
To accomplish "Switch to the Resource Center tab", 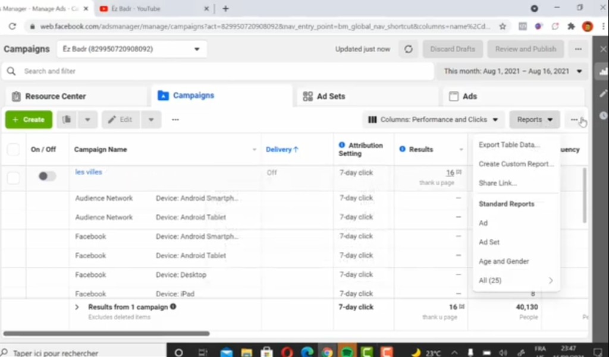I will click(x=76, y=96).
